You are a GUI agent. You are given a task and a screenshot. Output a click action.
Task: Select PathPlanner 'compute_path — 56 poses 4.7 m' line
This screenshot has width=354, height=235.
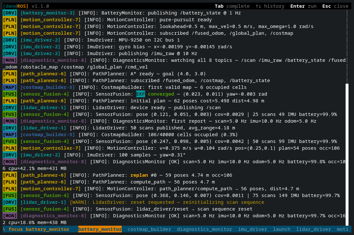pyautogui.click(x=109, y=182)
